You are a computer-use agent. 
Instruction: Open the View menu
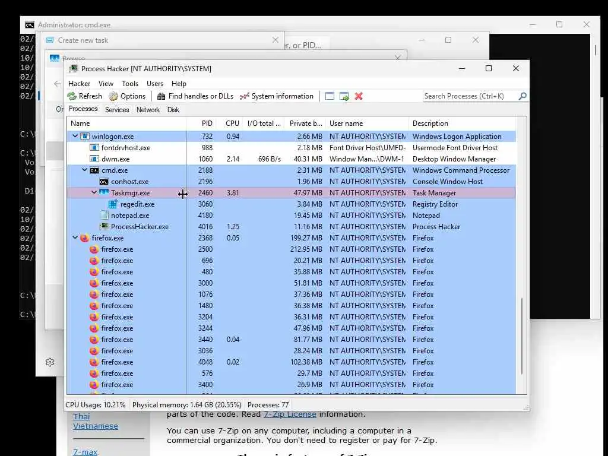point(106,84)
